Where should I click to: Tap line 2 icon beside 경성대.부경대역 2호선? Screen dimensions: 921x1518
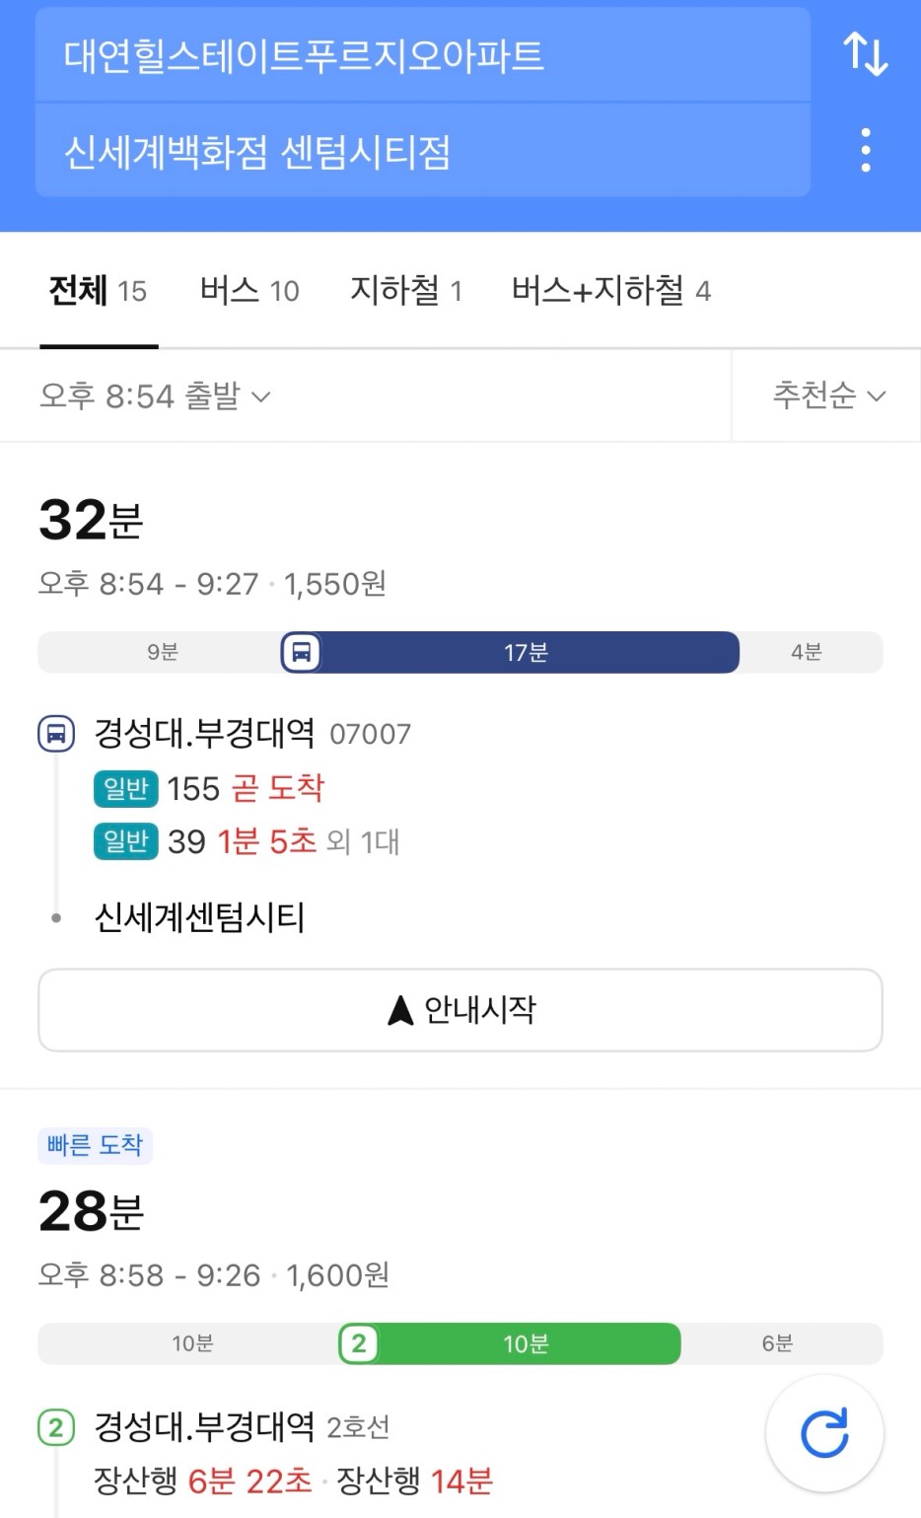coord(56,1426)
